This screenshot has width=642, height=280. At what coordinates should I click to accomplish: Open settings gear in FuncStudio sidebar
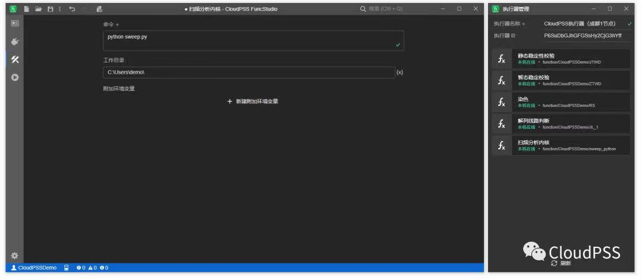(x=15, y=256)
